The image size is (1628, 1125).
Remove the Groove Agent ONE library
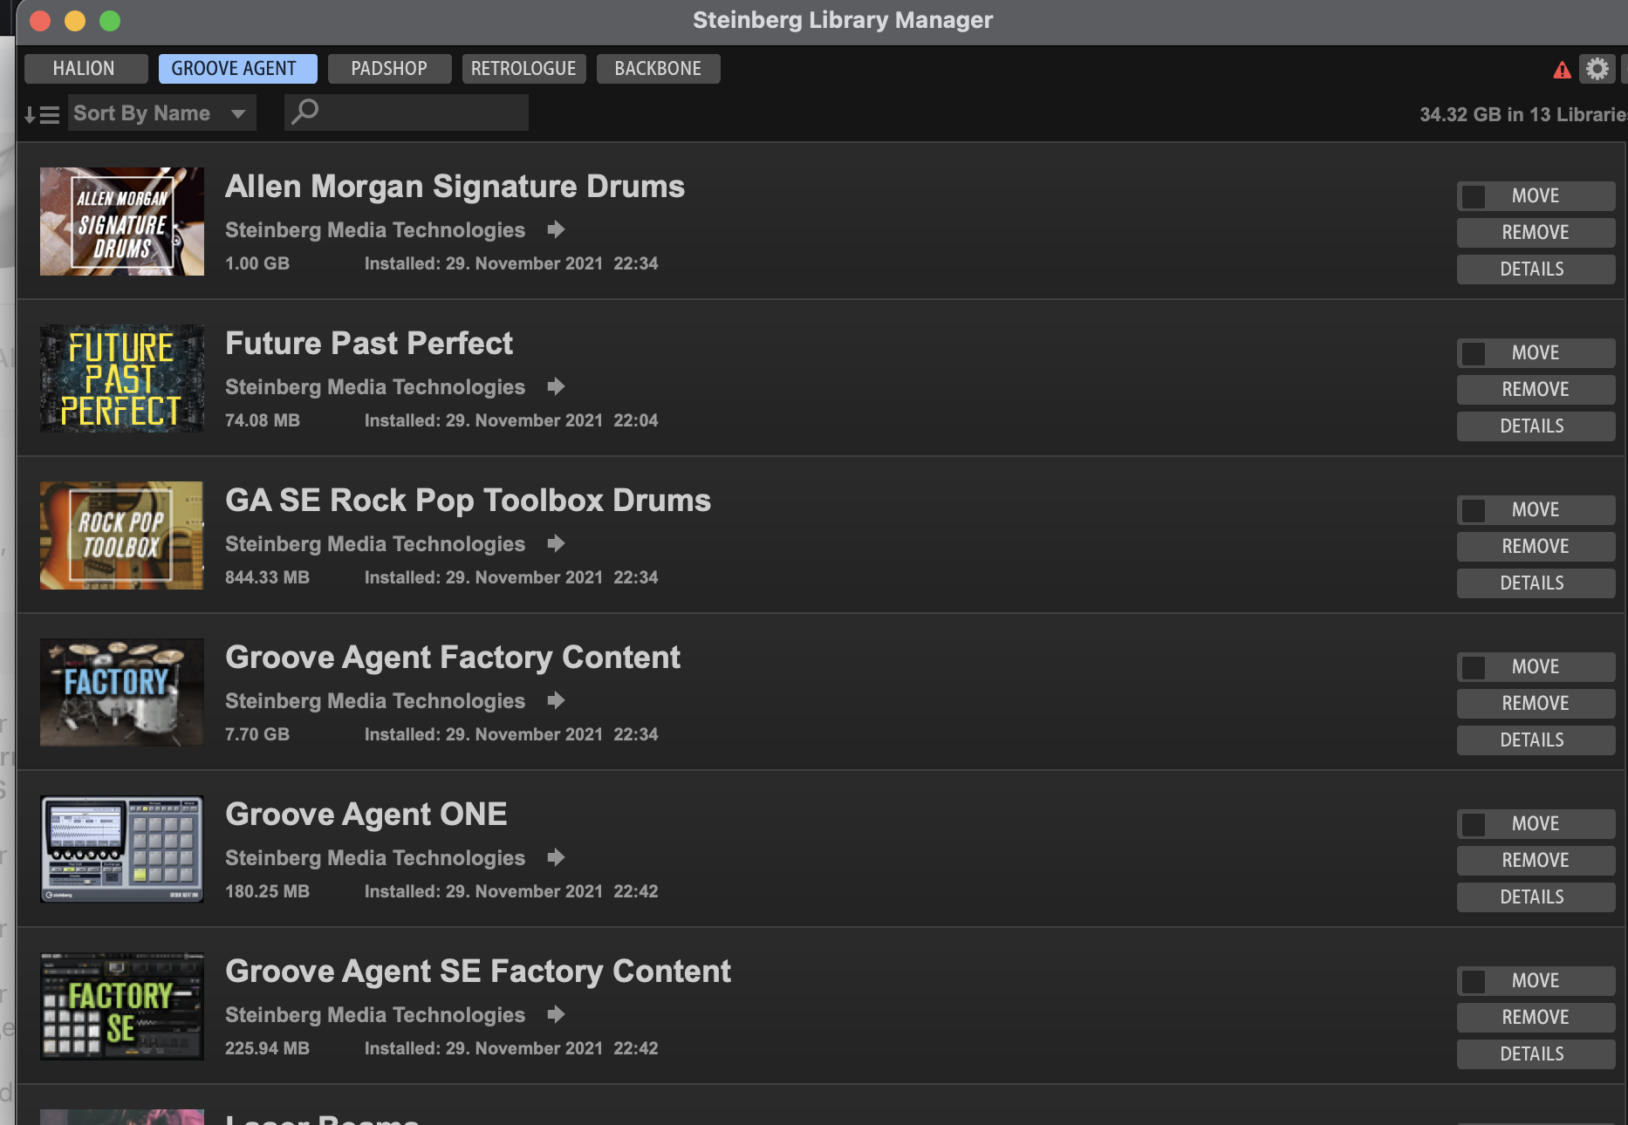(1536, 861)
